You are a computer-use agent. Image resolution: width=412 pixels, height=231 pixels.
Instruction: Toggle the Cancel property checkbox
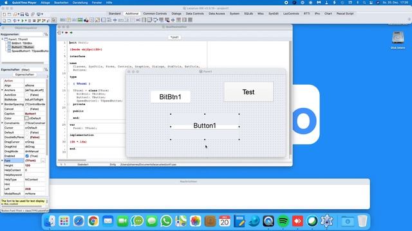(x=27, y=109)
